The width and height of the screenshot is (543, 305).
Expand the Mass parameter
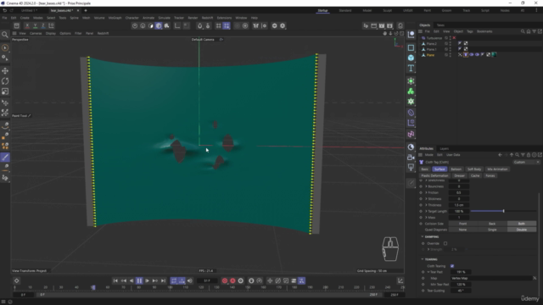[x=426, y=218]
